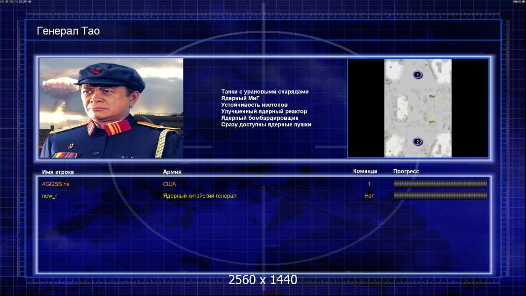Click General Tao's portrait image
526x296 pixels.
111,108
